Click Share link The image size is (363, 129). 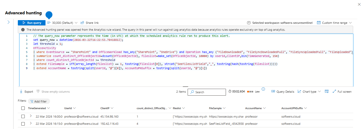point(89,23)
